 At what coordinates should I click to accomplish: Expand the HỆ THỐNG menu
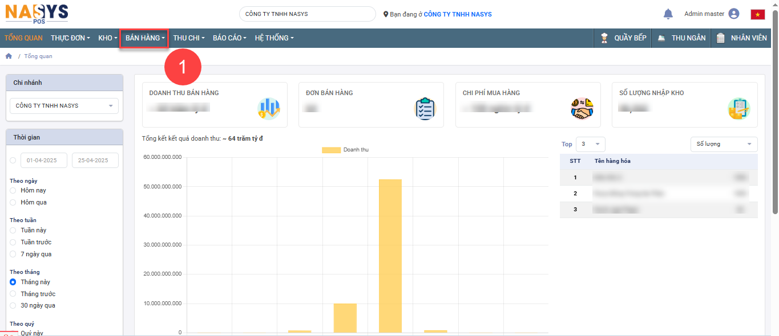(275, 38)
